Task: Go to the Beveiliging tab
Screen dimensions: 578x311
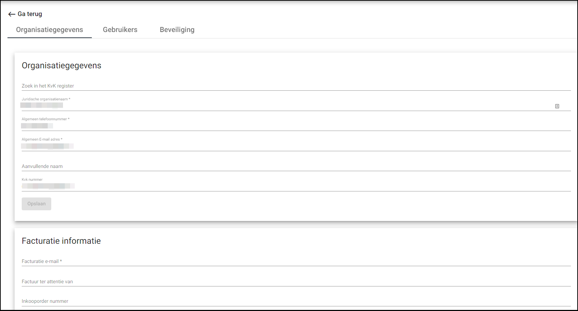Action: (x=177, y=30)
